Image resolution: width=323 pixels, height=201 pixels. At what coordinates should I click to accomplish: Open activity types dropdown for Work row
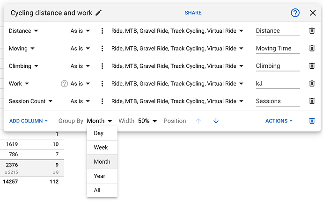[177, 84]
